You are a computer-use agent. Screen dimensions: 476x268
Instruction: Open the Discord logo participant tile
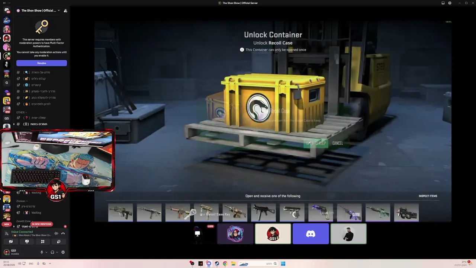[311, 234]
